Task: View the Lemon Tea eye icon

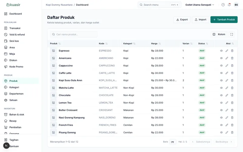Action: (x=221, y=103)
